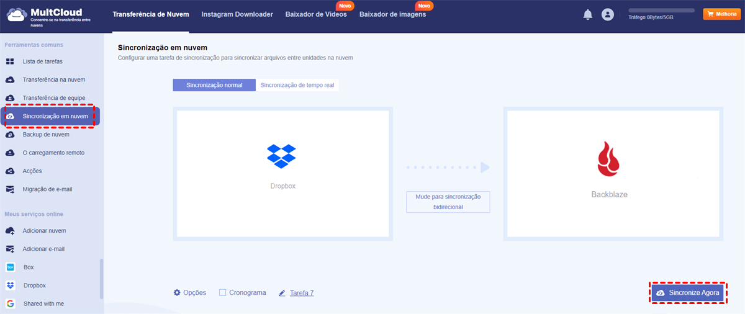Click the Dropbox source selection box

[x=283, y=173]
